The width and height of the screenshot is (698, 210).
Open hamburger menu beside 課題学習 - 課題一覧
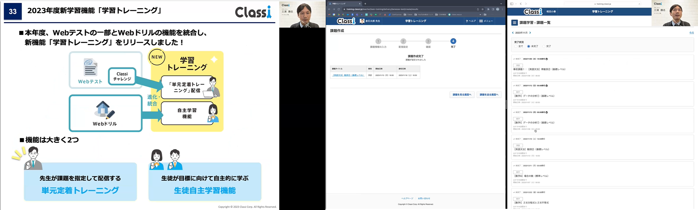[x=514, y=23]
